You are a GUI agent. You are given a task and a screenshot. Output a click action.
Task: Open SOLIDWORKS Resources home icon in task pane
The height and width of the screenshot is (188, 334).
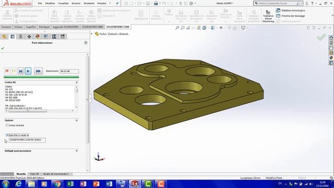(331, 38)
